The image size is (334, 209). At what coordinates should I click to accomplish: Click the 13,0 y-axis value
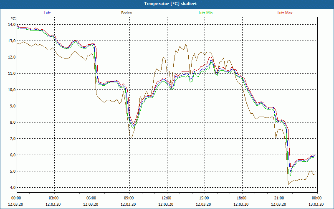click(x=12, y=41)
